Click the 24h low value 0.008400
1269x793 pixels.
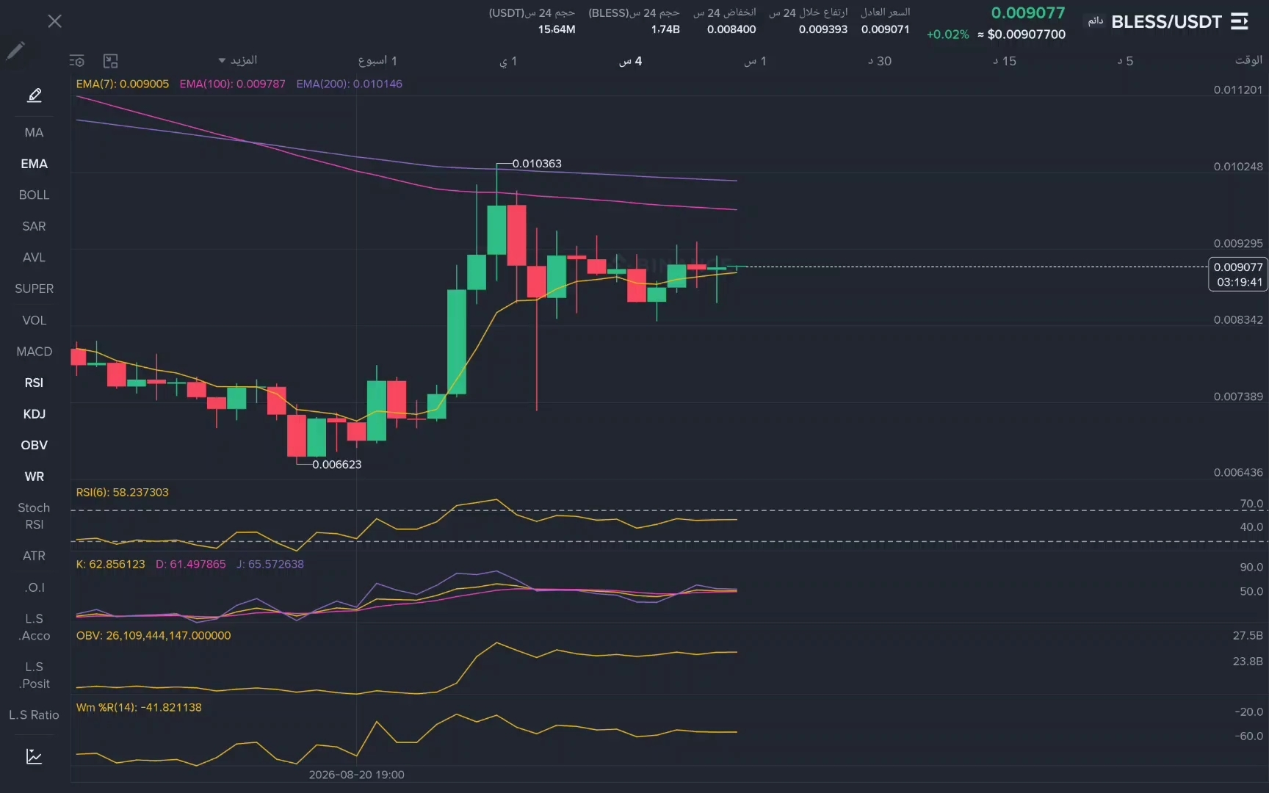[x=731, y=29]
